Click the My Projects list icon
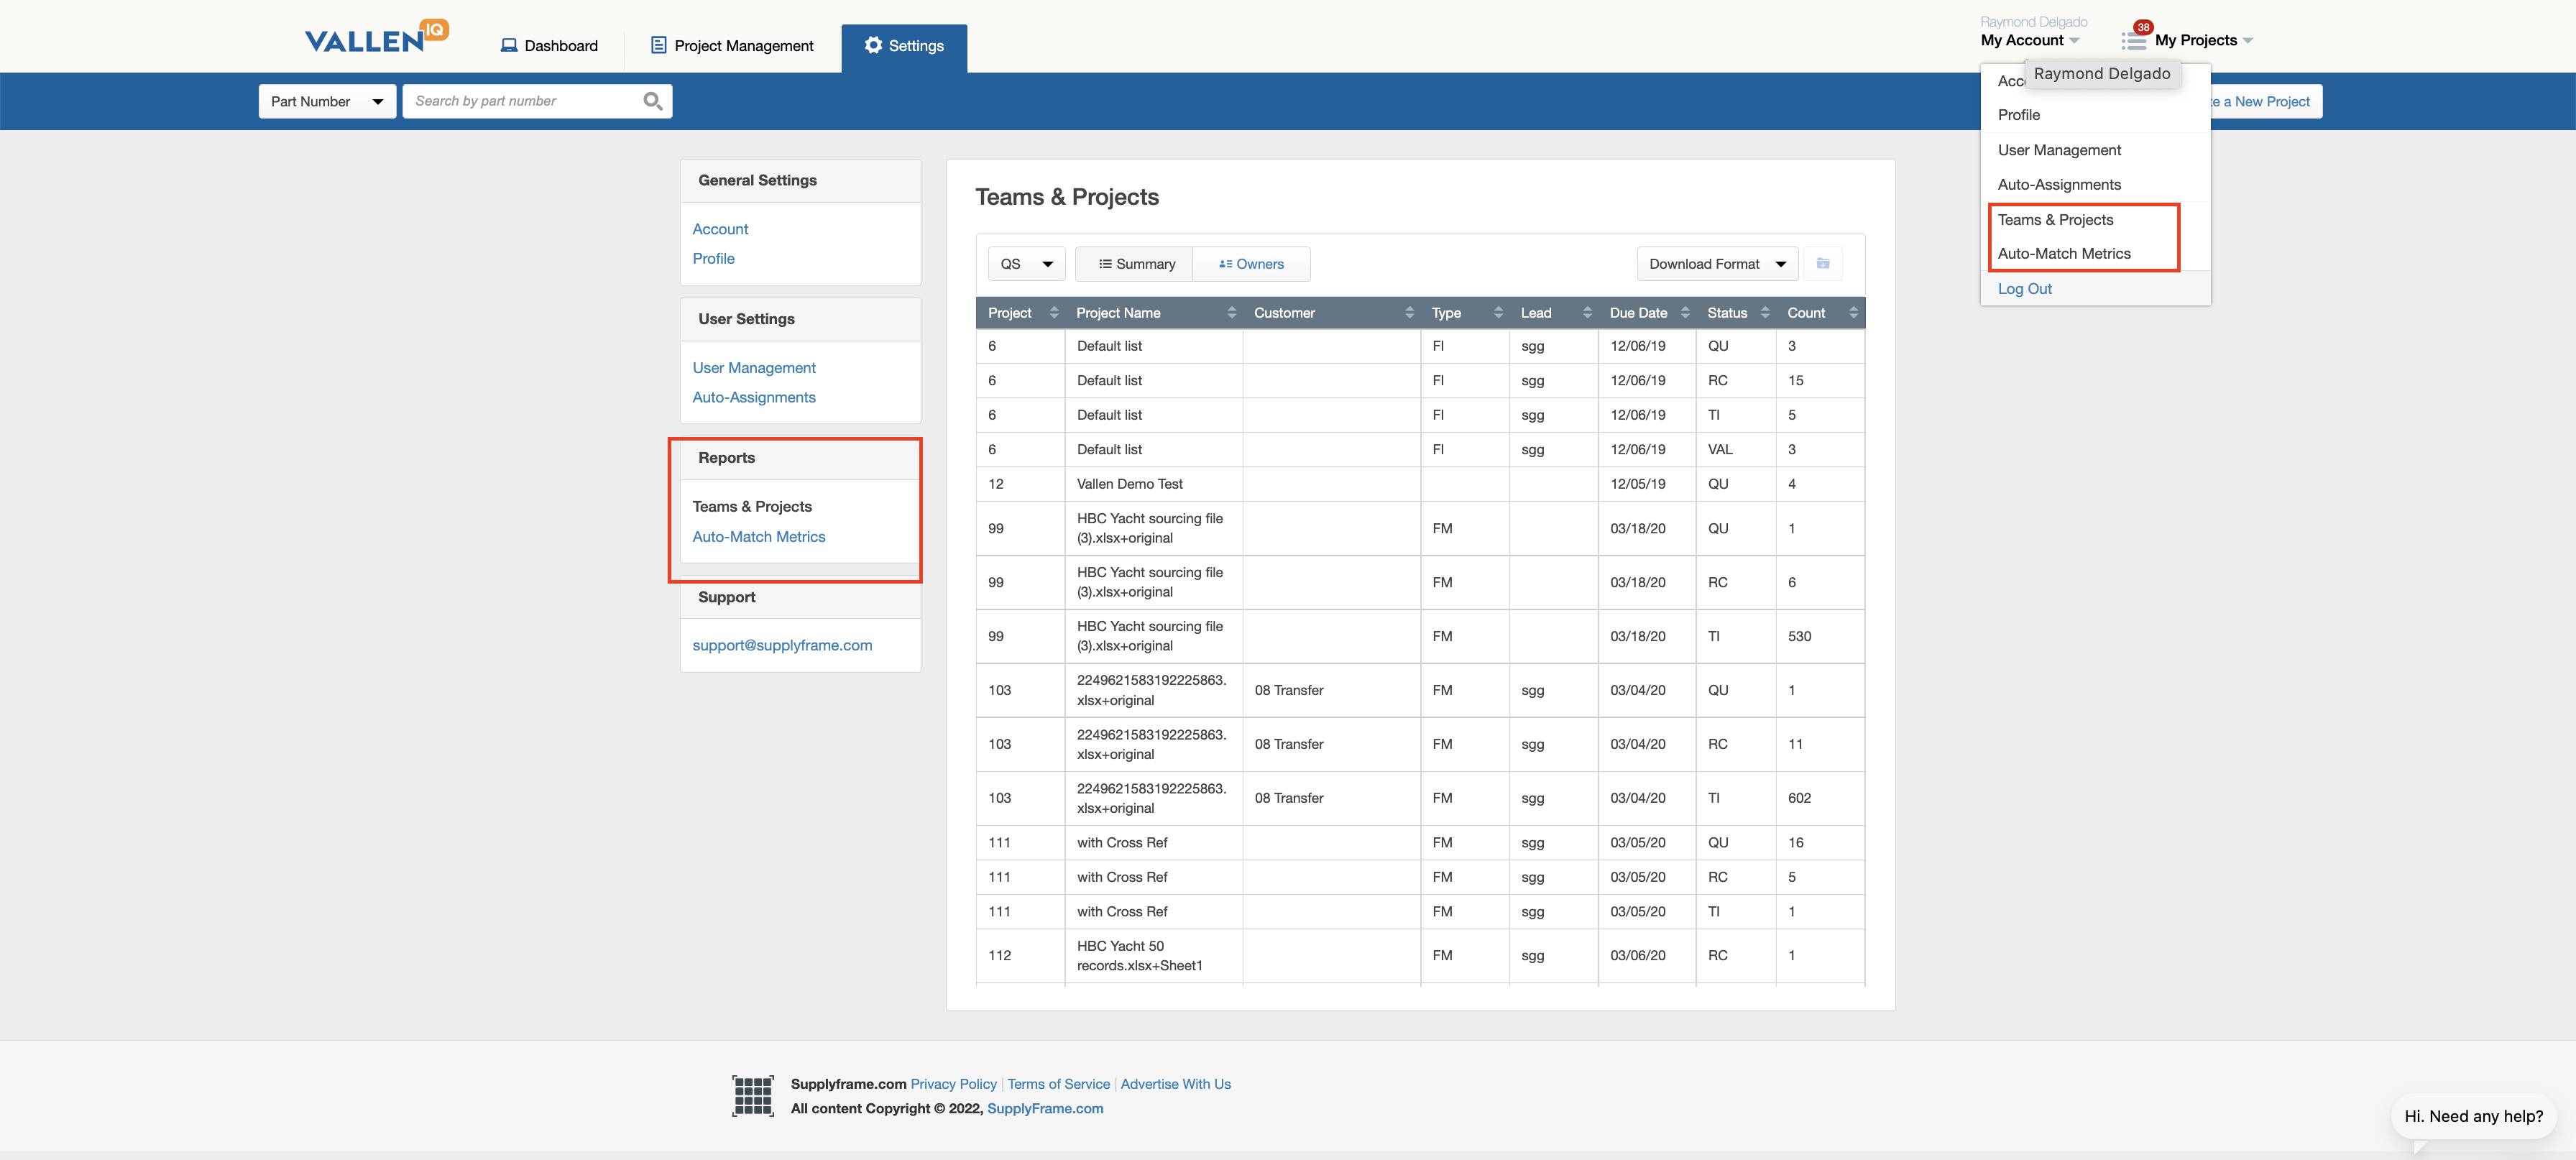 pyautogui.click(x=2133, y=40)
